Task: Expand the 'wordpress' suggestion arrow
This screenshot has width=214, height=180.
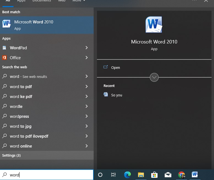Action: [x=86, y=116]
